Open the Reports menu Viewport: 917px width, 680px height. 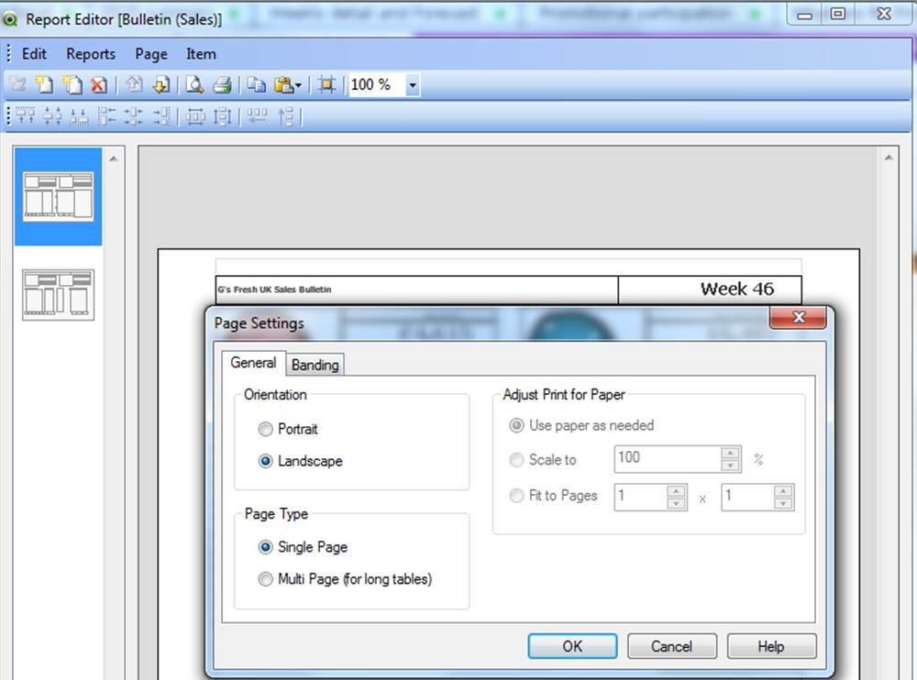coord(90,54)
